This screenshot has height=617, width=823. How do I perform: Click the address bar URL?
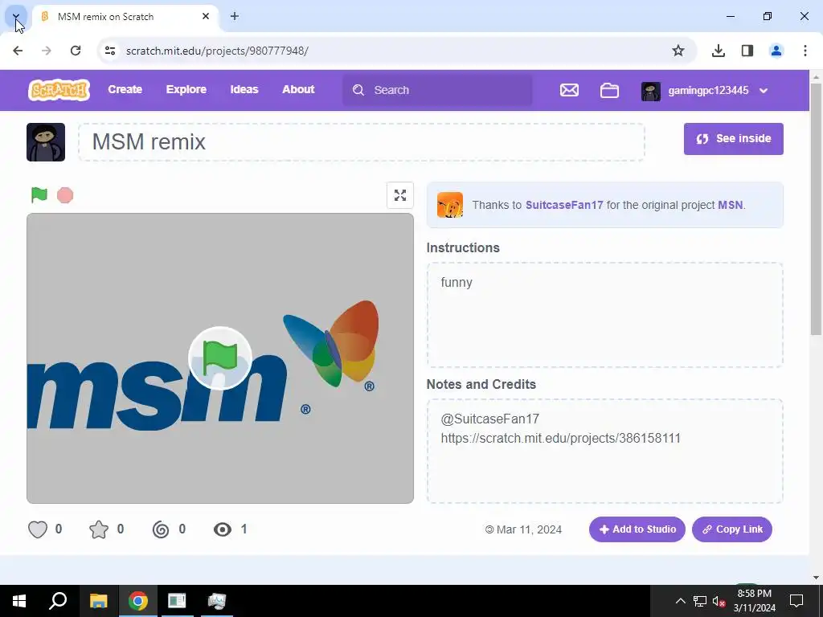pos(217,51)
